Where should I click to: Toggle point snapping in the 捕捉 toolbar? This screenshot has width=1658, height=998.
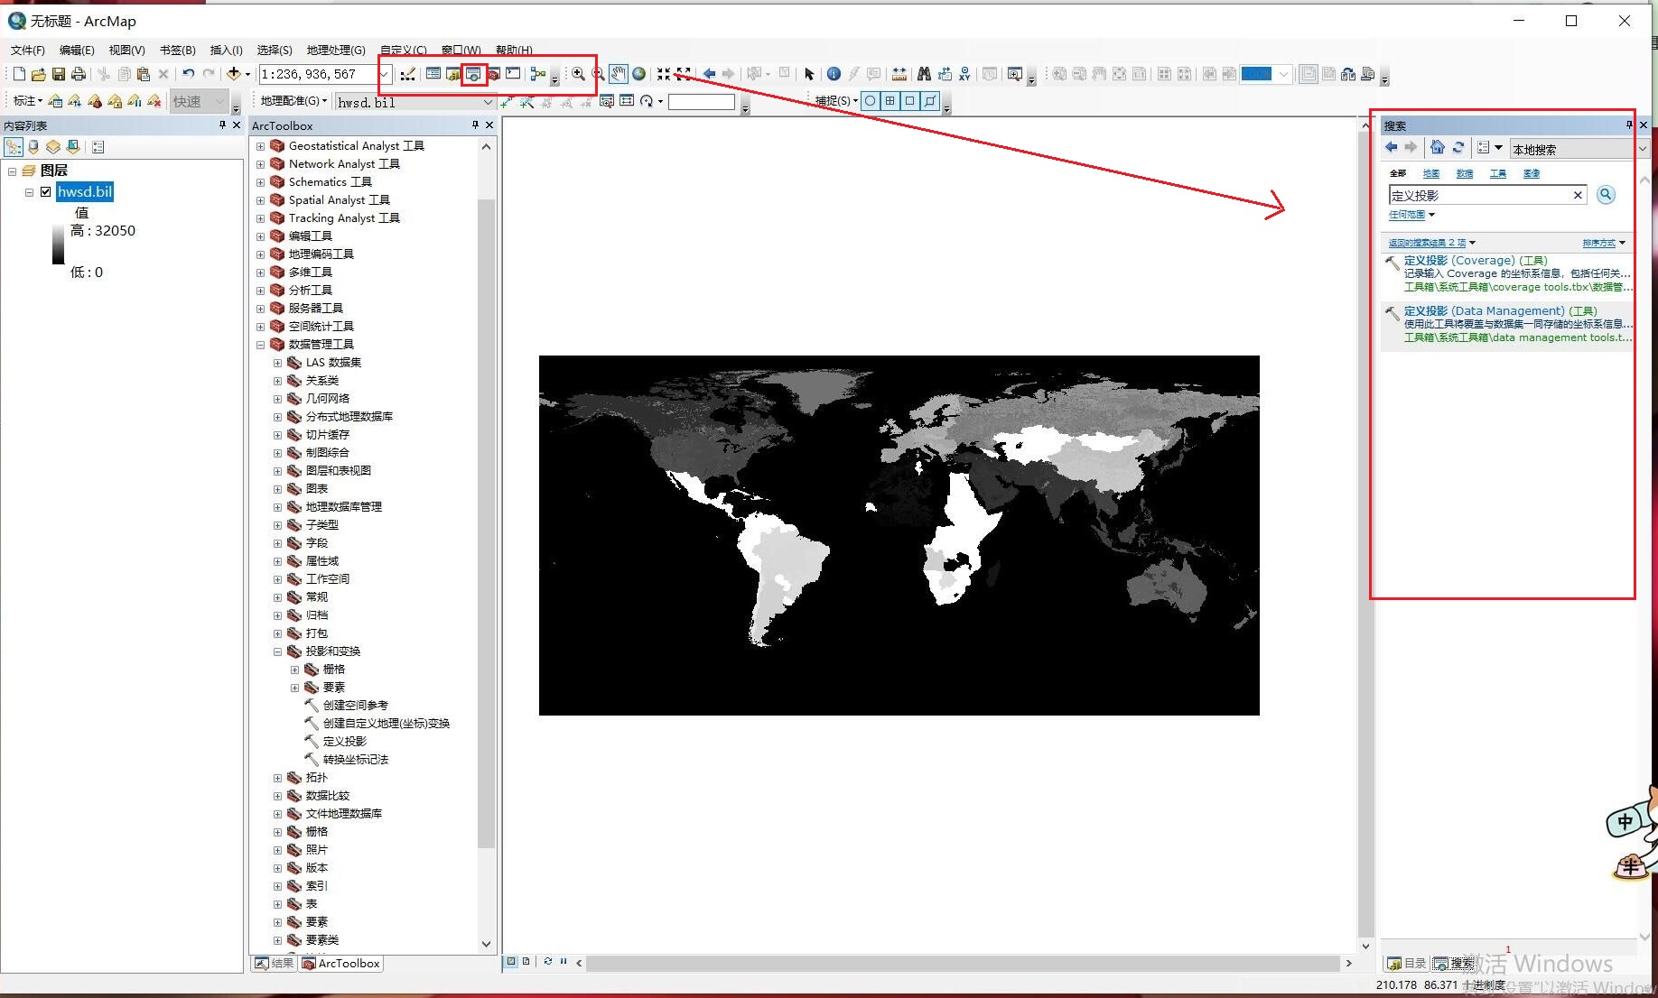[871, 101]
